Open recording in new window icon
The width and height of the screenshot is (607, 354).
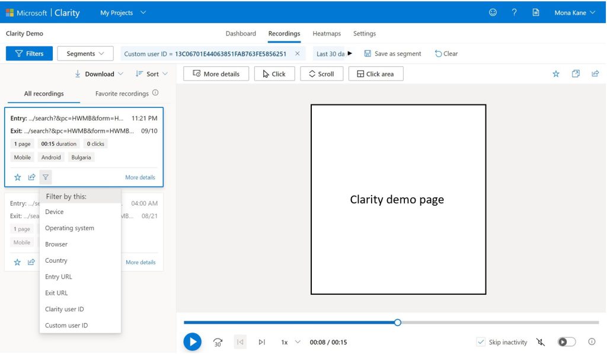tap(576, 74)
